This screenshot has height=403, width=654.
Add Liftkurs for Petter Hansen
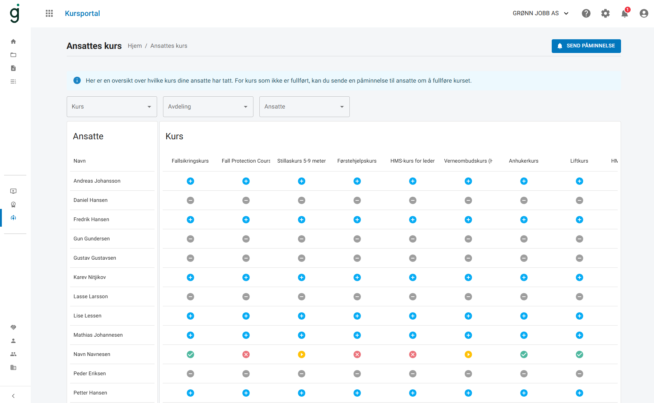coord(580,393)
